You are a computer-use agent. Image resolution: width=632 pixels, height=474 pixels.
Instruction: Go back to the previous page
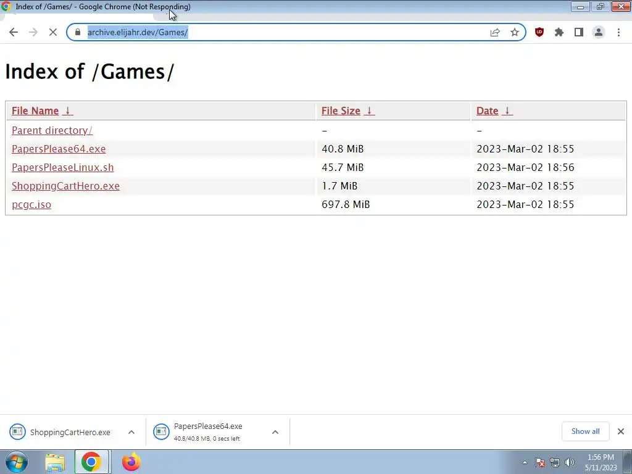pos(14,32)
